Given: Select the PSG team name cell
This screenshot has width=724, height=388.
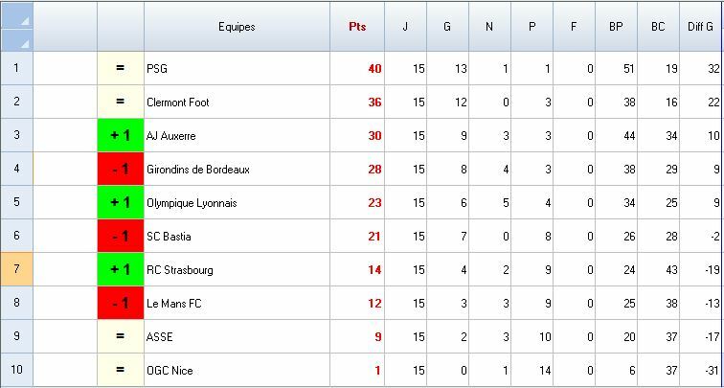Looking at the screenshot, I should click(237, 69).
